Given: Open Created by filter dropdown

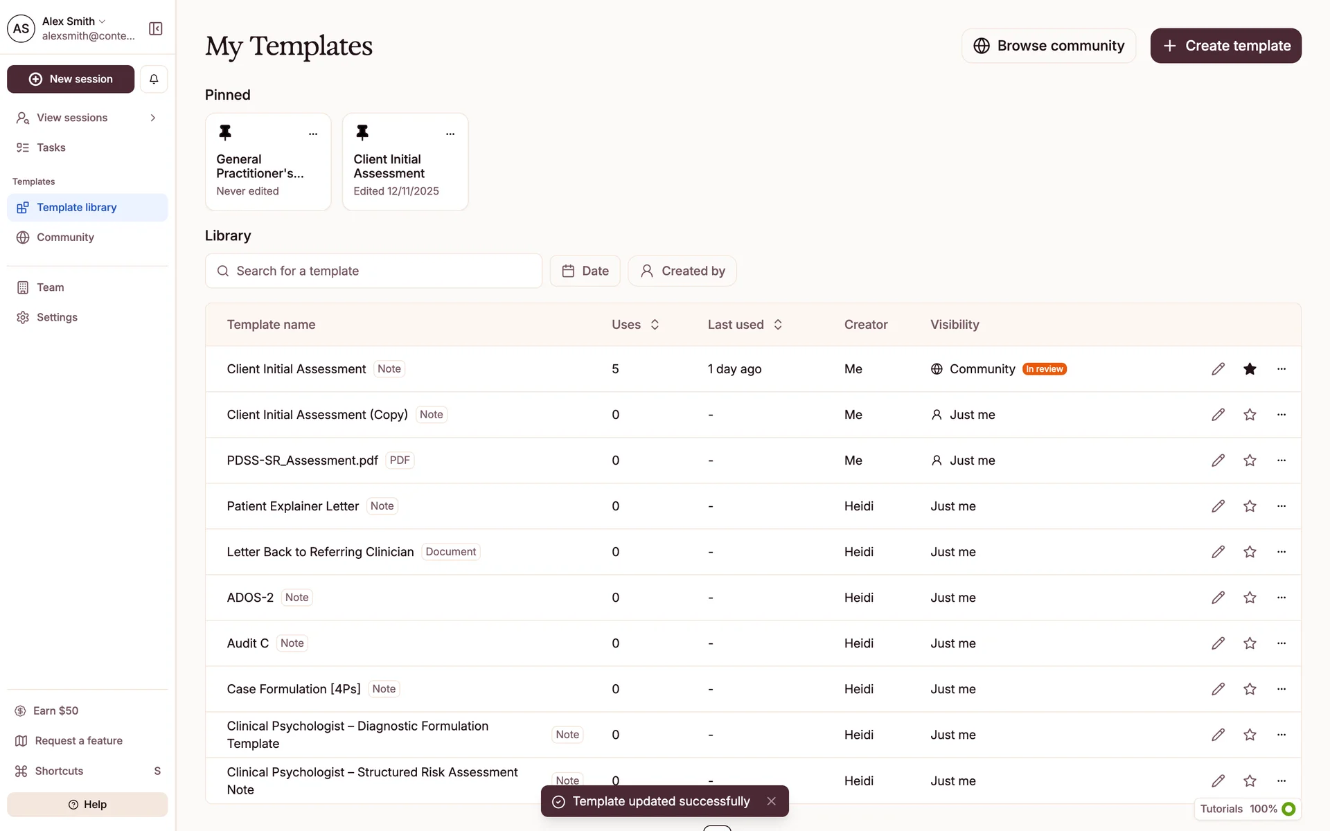Looking at the screenshot, I should click(682, 271).
